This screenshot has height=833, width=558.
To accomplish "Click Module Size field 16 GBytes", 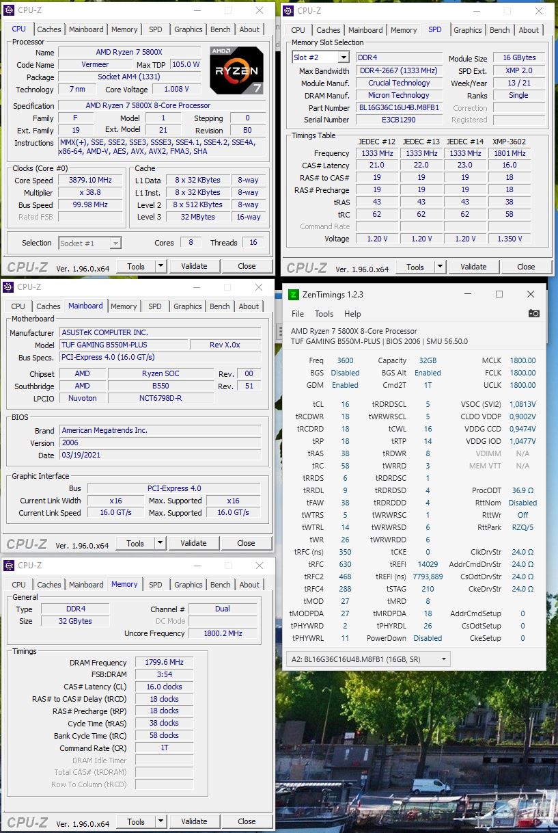I will [518, 58].
